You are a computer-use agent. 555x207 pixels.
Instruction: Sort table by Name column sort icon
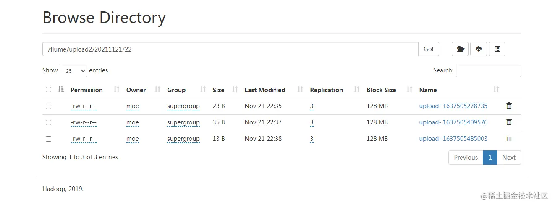496,90
